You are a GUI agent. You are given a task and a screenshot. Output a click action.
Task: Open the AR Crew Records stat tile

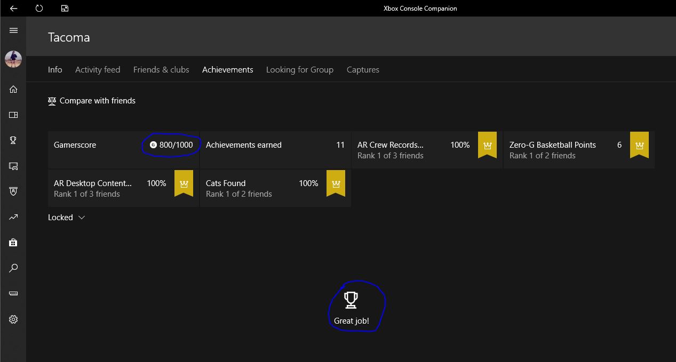tap(427, 150)
